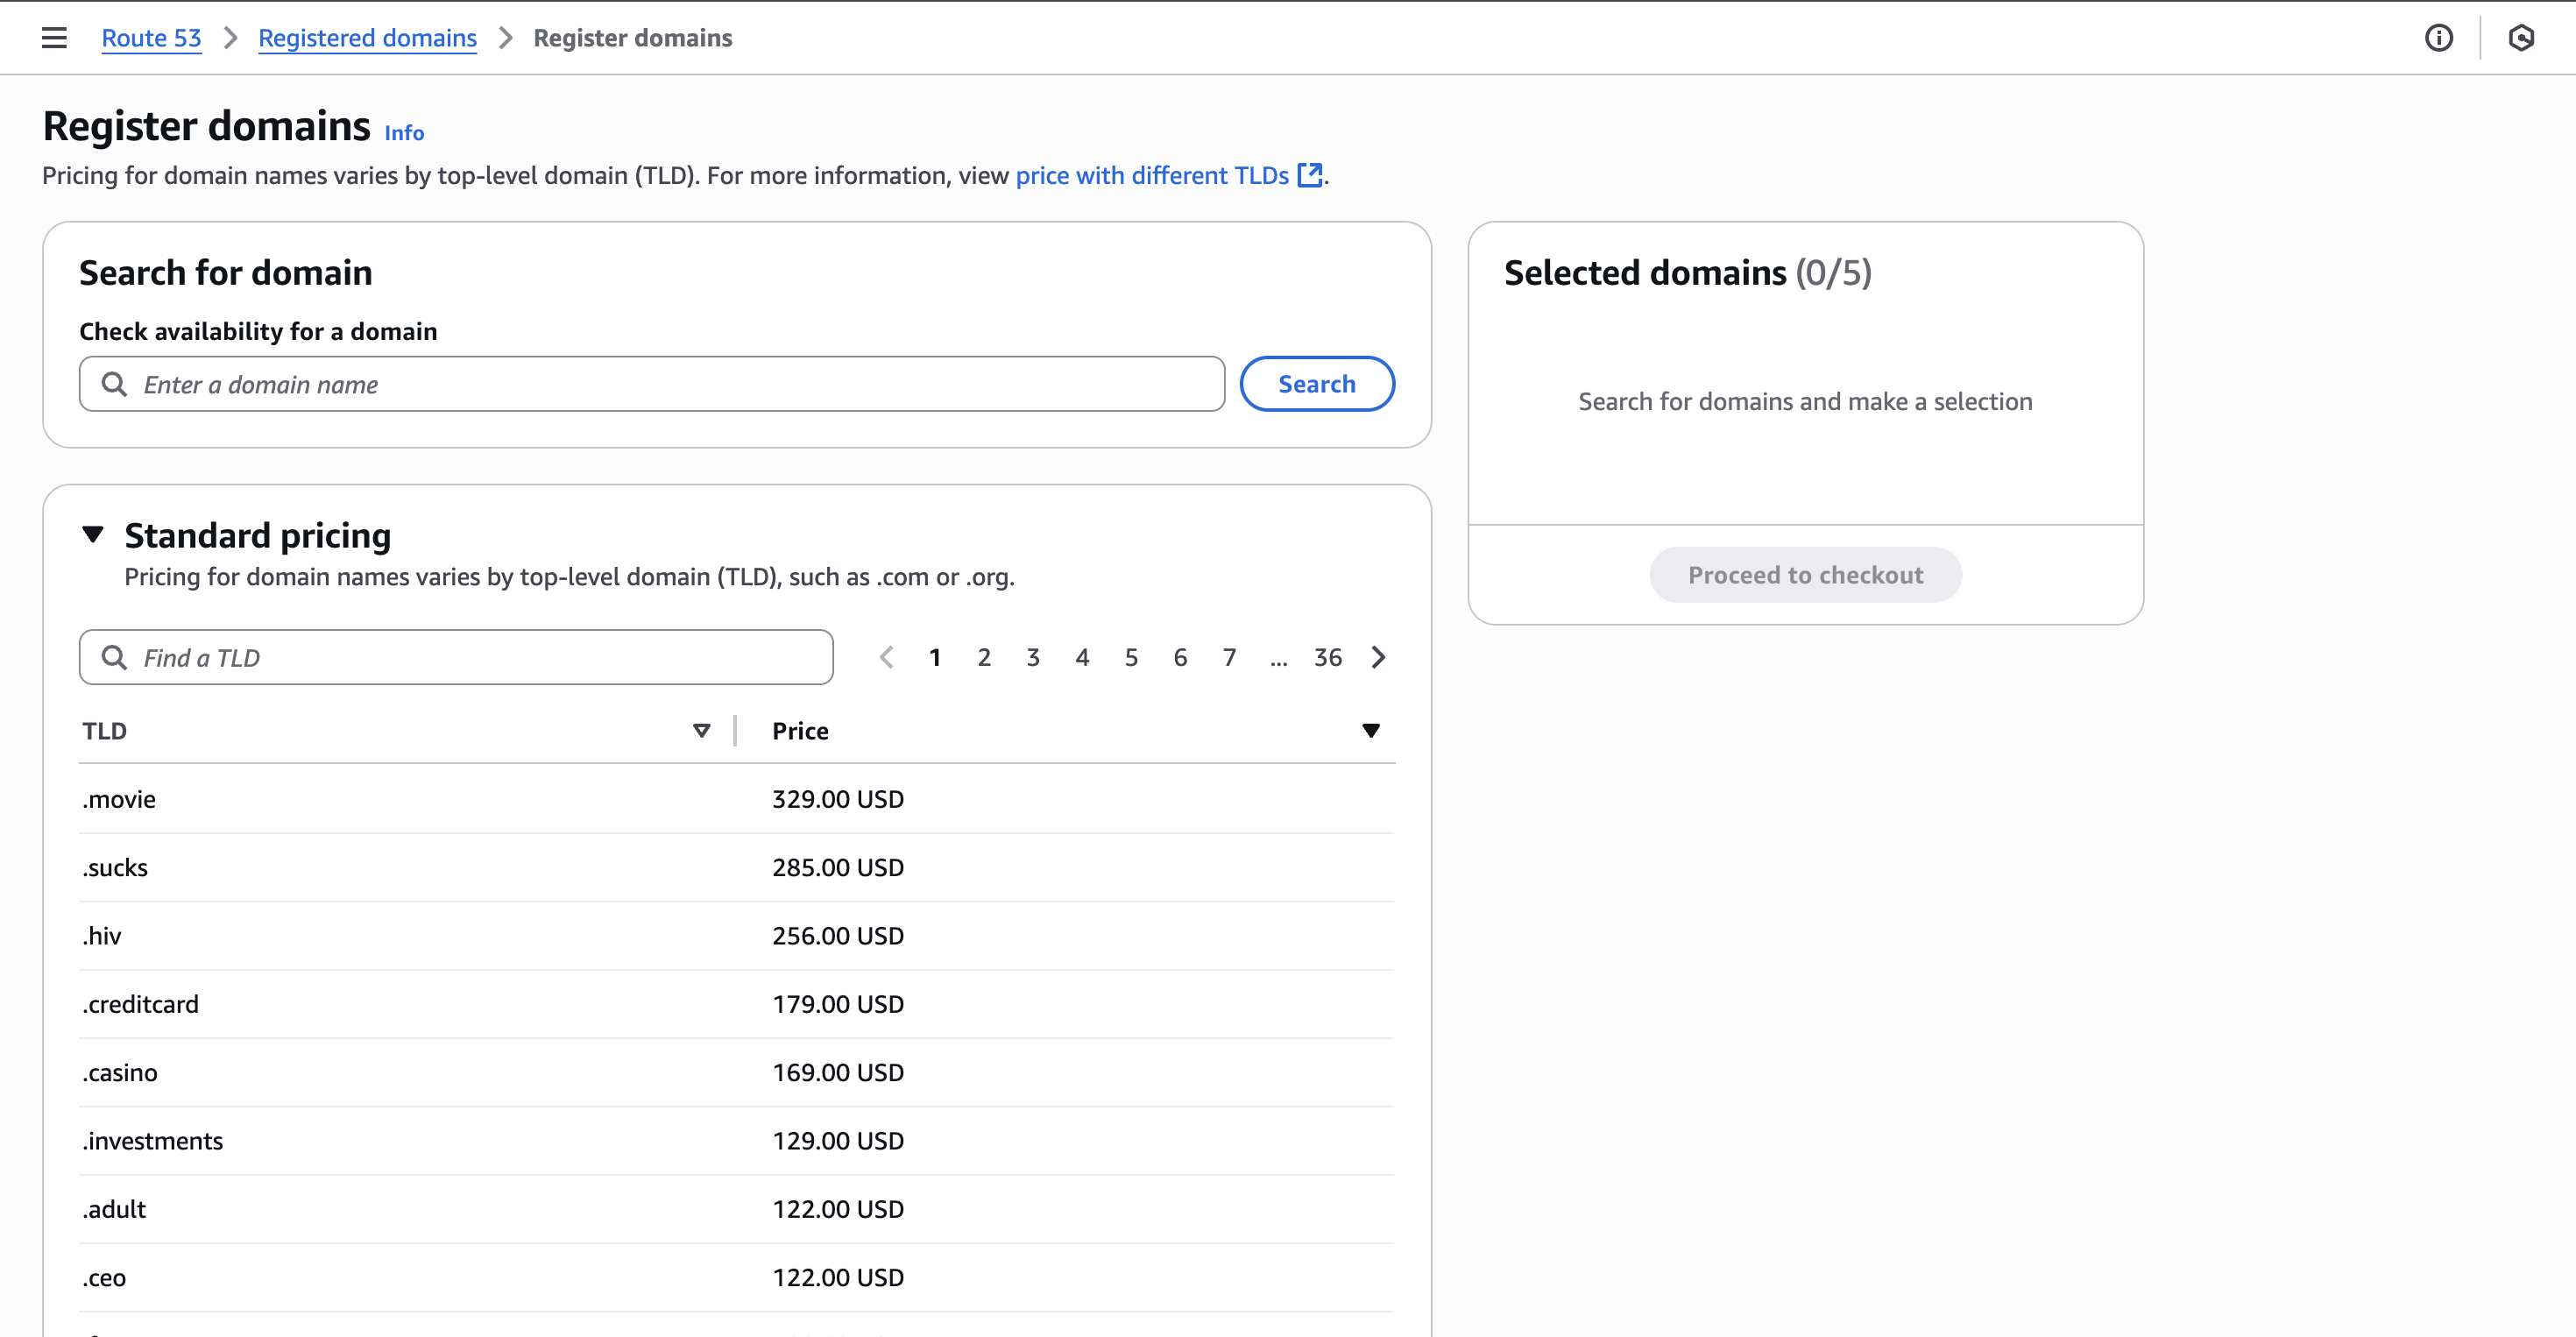This screenshot has width=2576, height=1337.
Task: Click the Enter a domain name input field
Action: [650, 384]
